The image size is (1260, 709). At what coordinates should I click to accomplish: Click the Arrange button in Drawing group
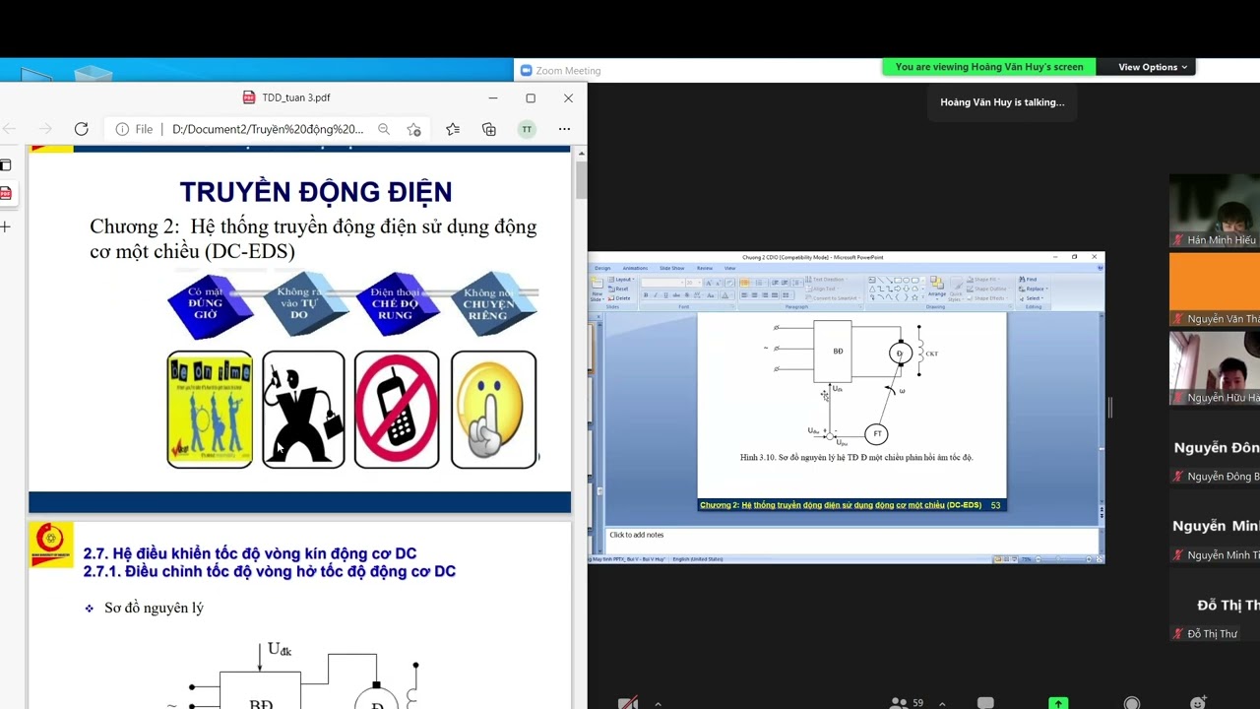tap(937, 288)
